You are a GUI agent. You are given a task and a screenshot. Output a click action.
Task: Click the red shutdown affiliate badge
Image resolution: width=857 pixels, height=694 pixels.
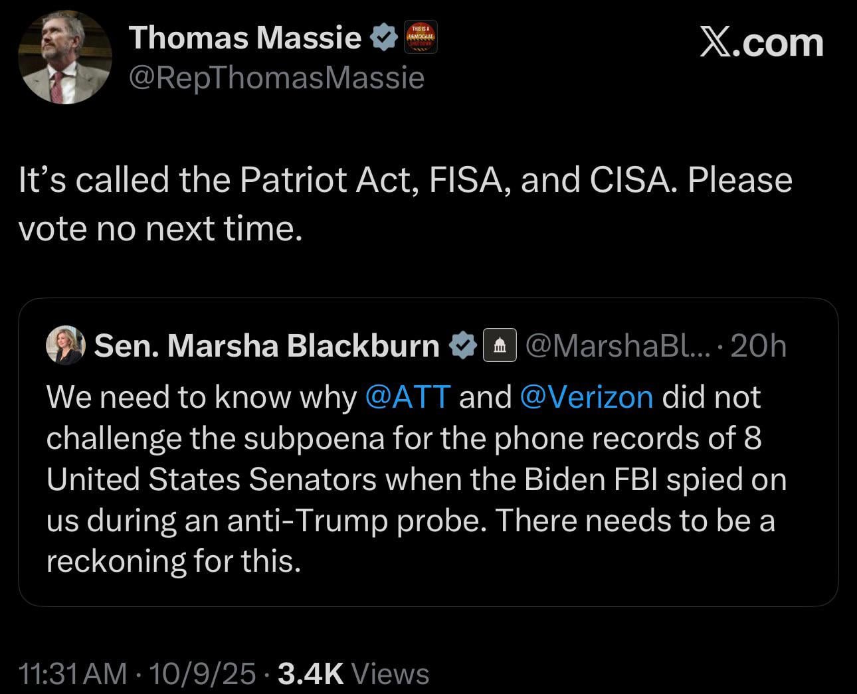(421, 37)
